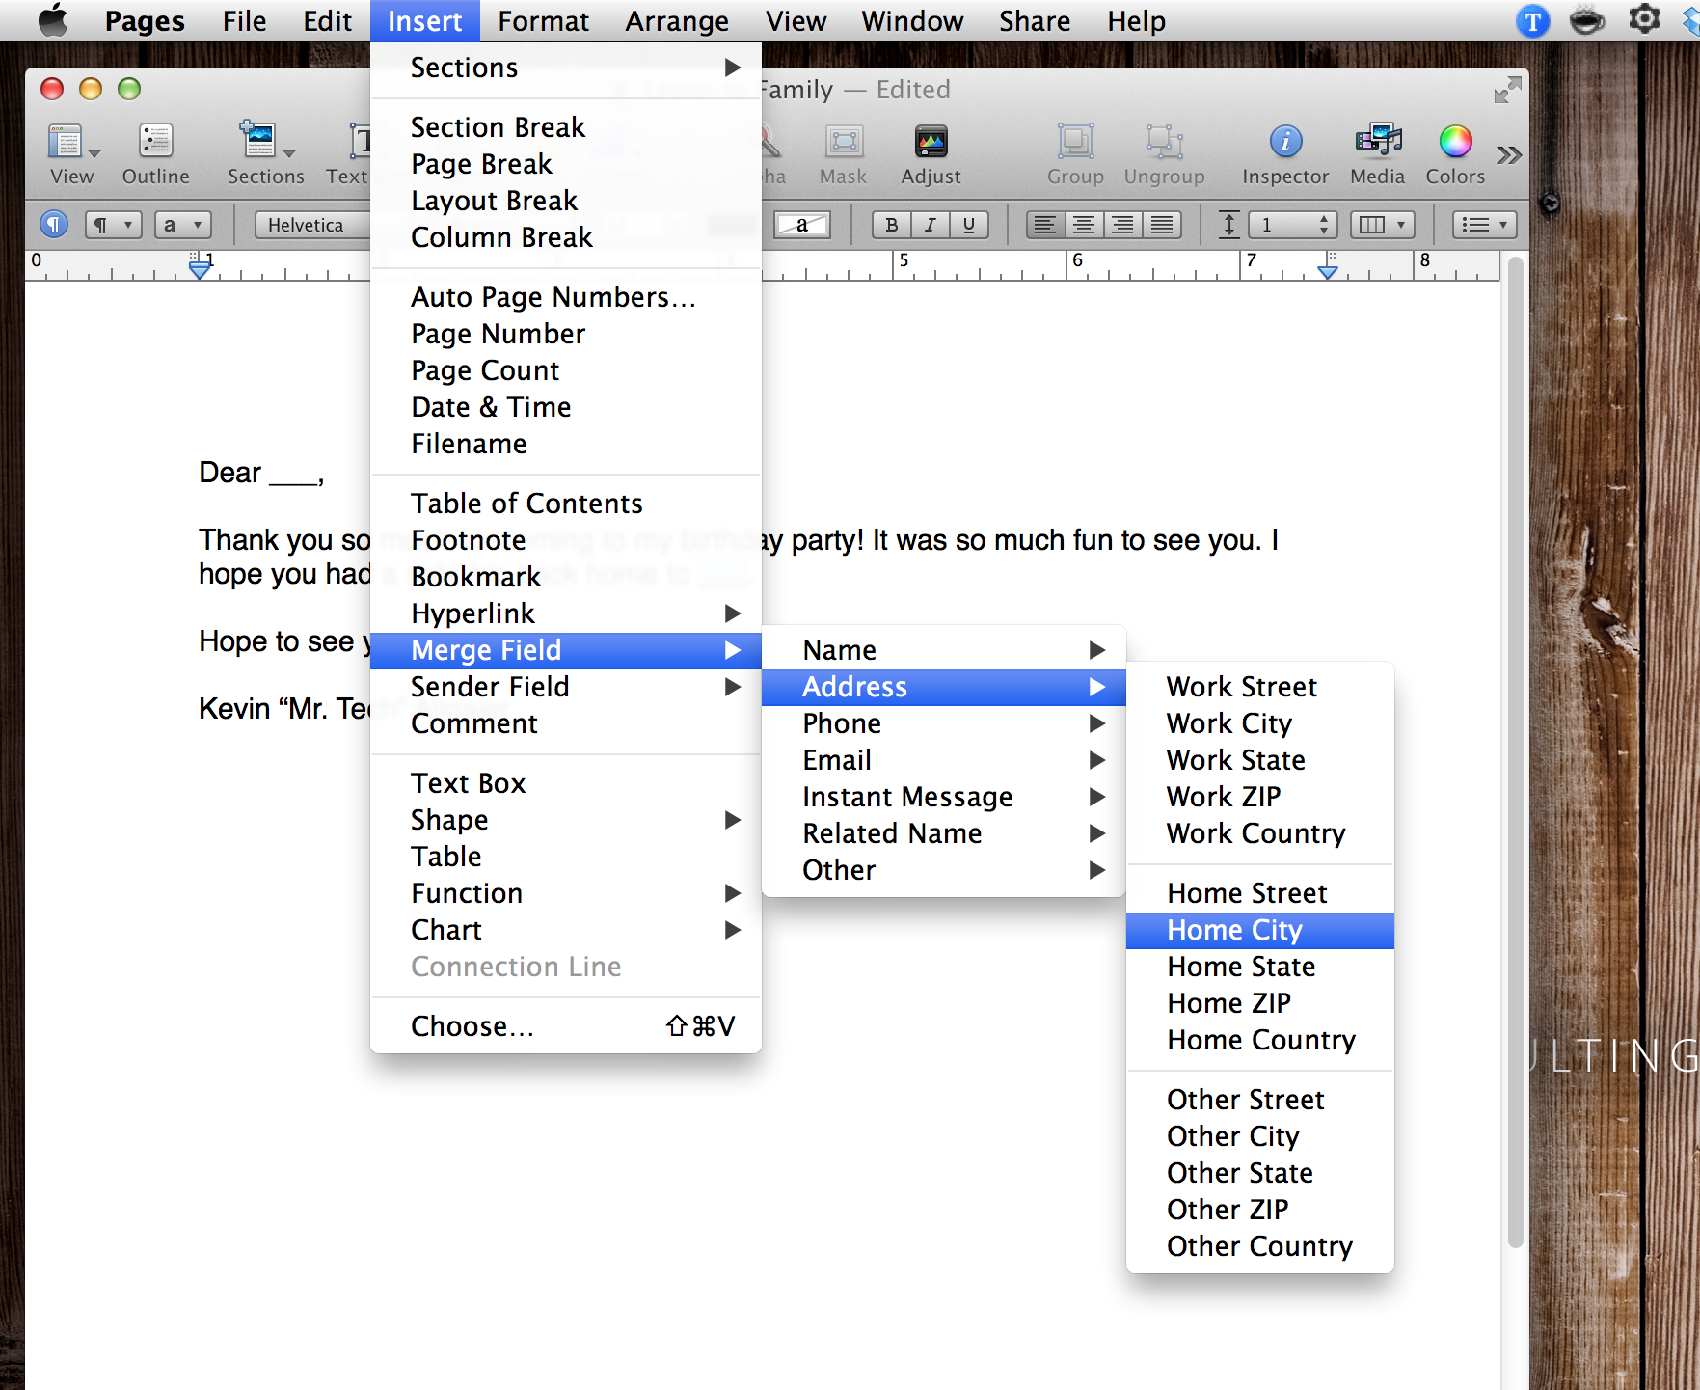Screen dimensions: 1700x1390
Task: Insert Date & Time
Action: [566, 407]
